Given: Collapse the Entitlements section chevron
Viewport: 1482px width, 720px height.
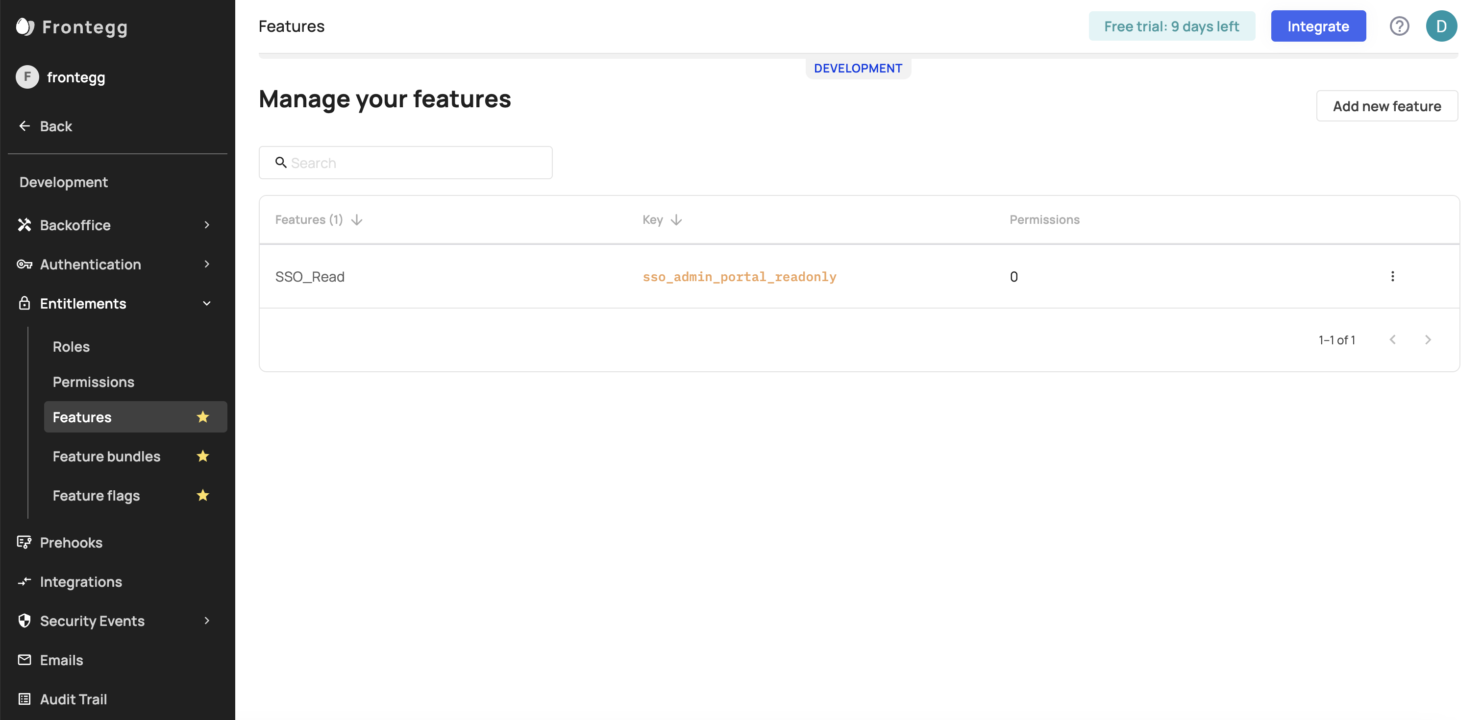Looking at the screenshot, I should (x=207, y=303).
